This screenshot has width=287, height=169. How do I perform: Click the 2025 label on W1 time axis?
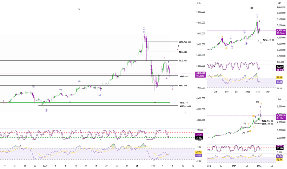(x=234, y=167)
